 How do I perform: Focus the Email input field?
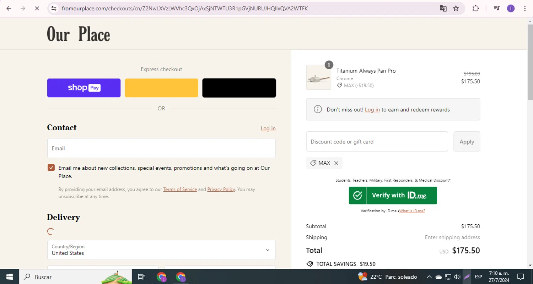pyautogui.click(x=161, y=148)
